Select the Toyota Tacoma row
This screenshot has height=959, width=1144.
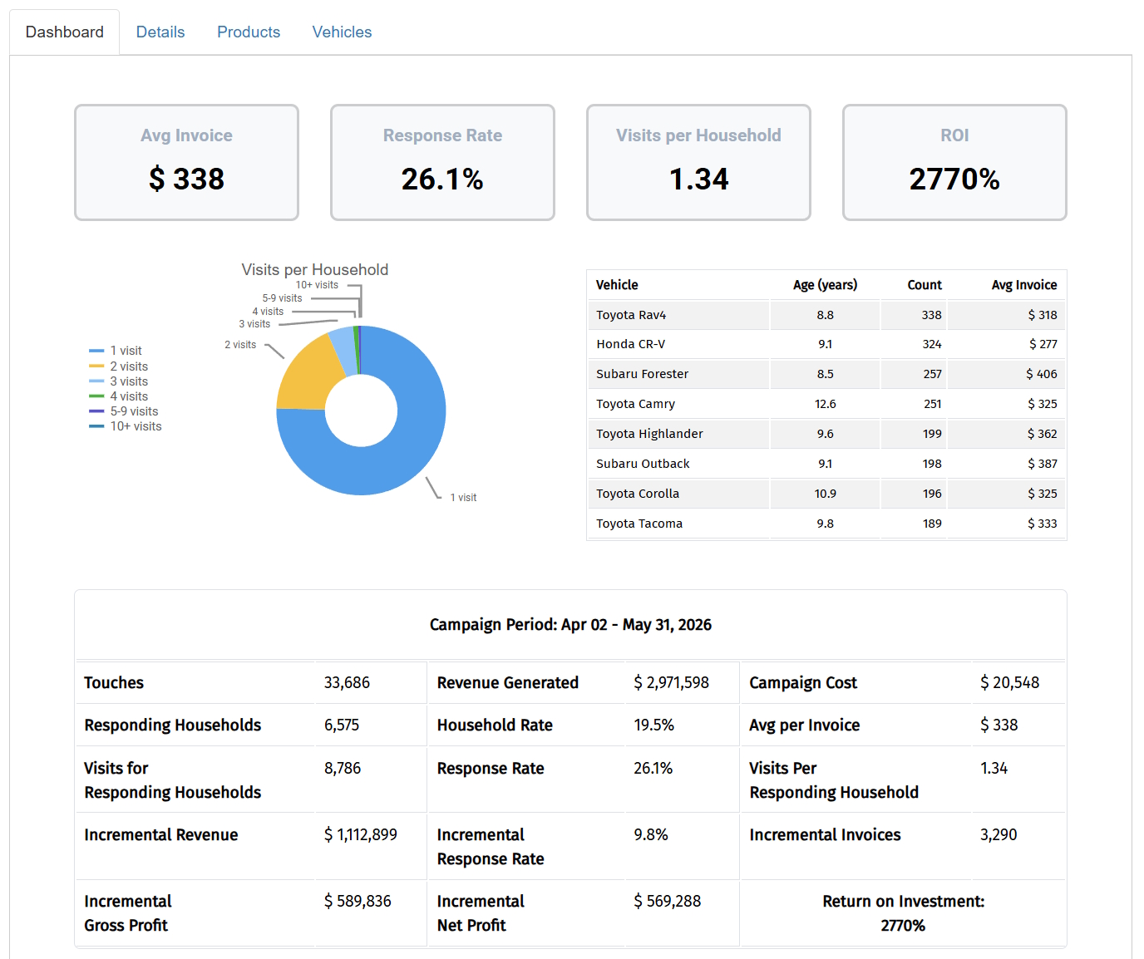click(x=826, y=524)
